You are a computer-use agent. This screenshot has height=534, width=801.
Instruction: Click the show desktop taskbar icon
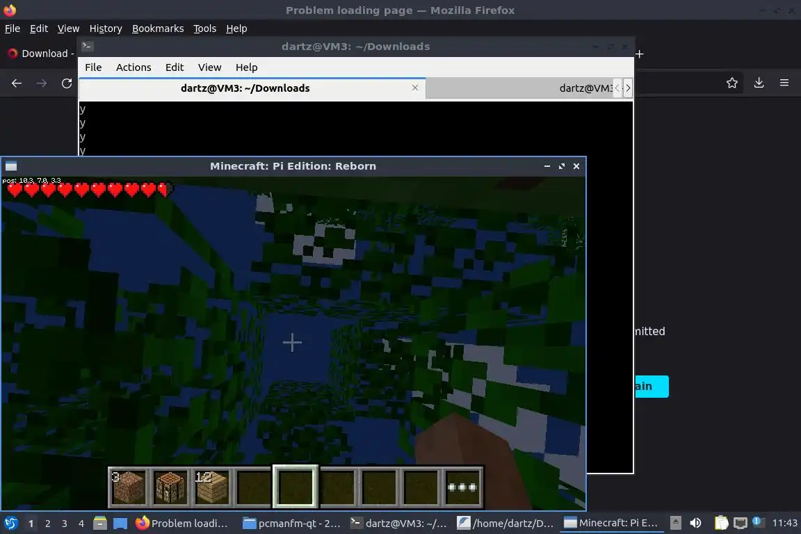120,524
